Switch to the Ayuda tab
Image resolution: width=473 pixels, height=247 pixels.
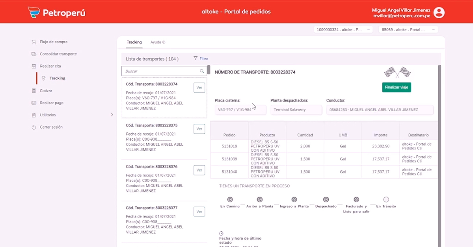(x=158, y=42)
